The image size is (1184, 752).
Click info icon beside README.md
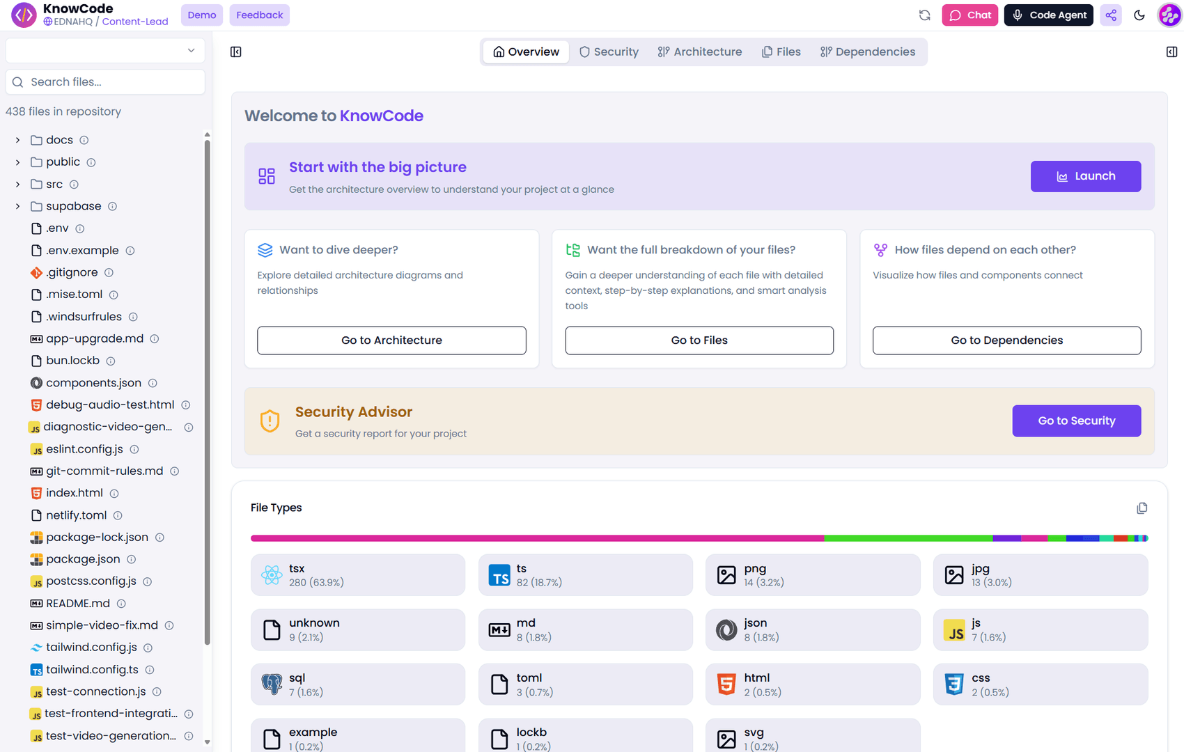[x=121, y=604]
